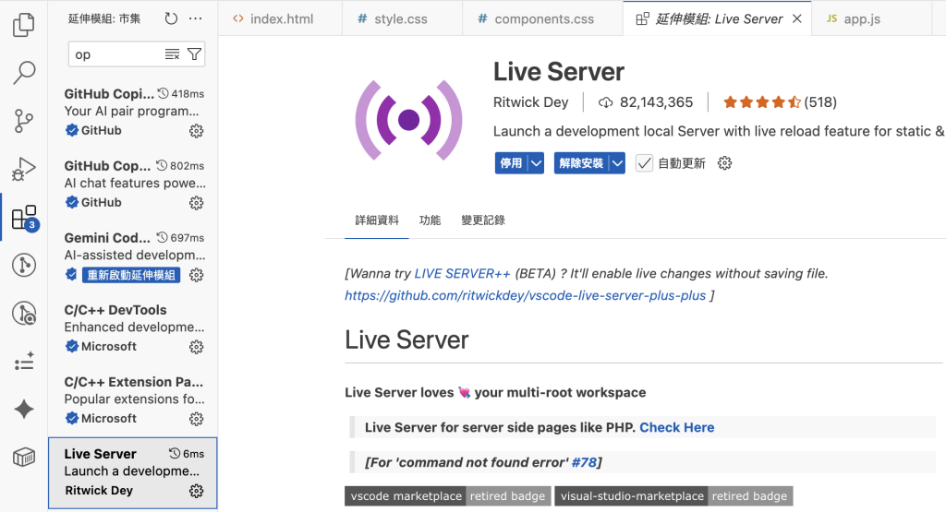Open settings gear for GitHub Copilot extension

click(196, 131)
